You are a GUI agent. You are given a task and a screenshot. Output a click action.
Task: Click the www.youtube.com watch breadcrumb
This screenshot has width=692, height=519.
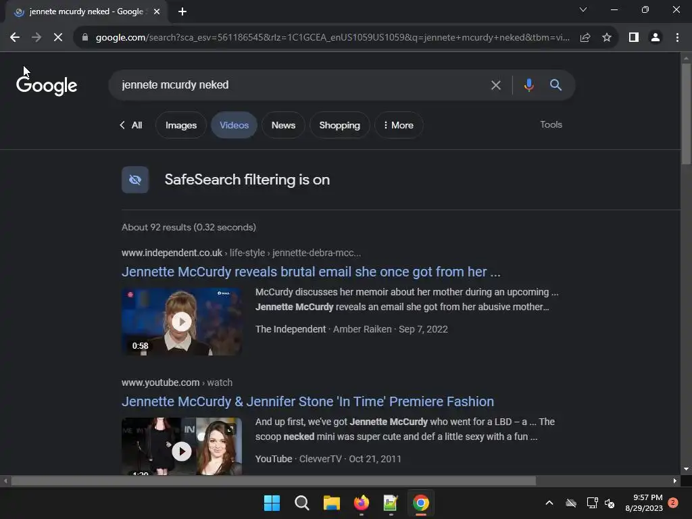click(177, 382)
